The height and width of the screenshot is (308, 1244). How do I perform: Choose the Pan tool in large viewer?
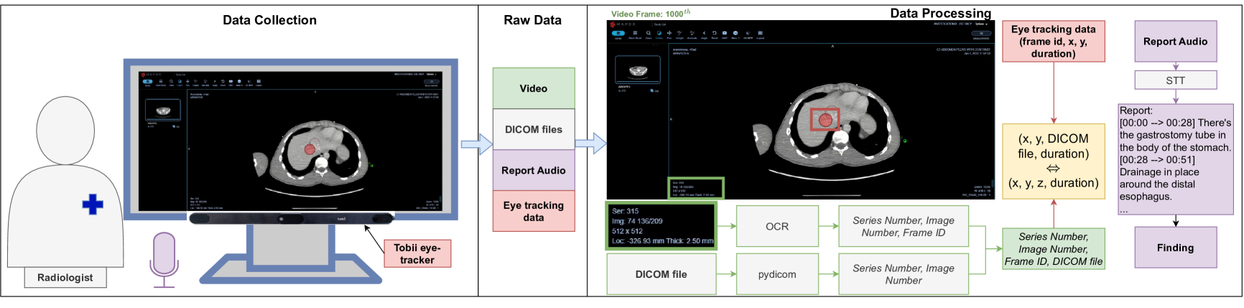669,33
